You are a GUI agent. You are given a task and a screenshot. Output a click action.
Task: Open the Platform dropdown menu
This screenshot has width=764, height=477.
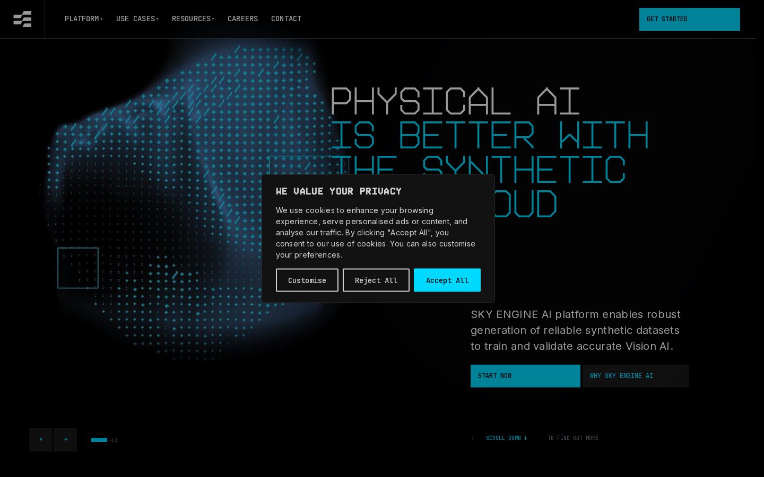coord(84,19)
